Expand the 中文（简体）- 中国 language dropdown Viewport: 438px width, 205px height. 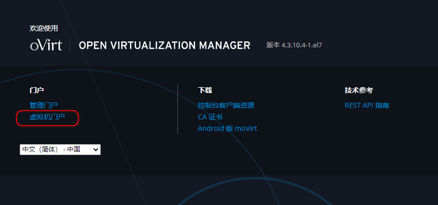(60, 150)
